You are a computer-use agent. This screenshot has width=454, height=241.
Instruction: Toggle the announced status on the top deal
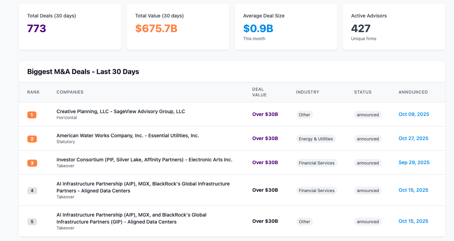coord(367,115)
